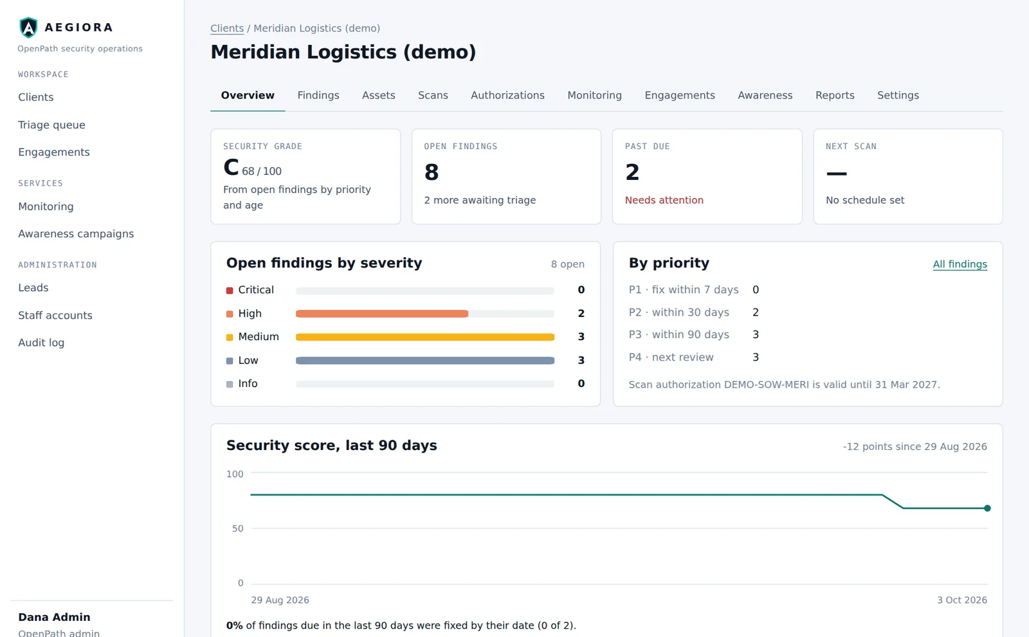Image resolution: width=1029 pixels, height=637 pixels.
Task: Switch to the Scans tab
Action: (433, 95)
